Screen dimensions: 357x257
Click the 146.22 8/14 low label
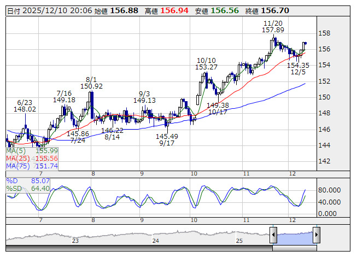[x=112, y=133]
